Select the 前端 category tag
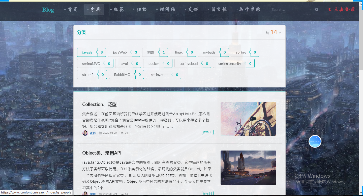The image size is (363, 196). click(x=155, y=52)
